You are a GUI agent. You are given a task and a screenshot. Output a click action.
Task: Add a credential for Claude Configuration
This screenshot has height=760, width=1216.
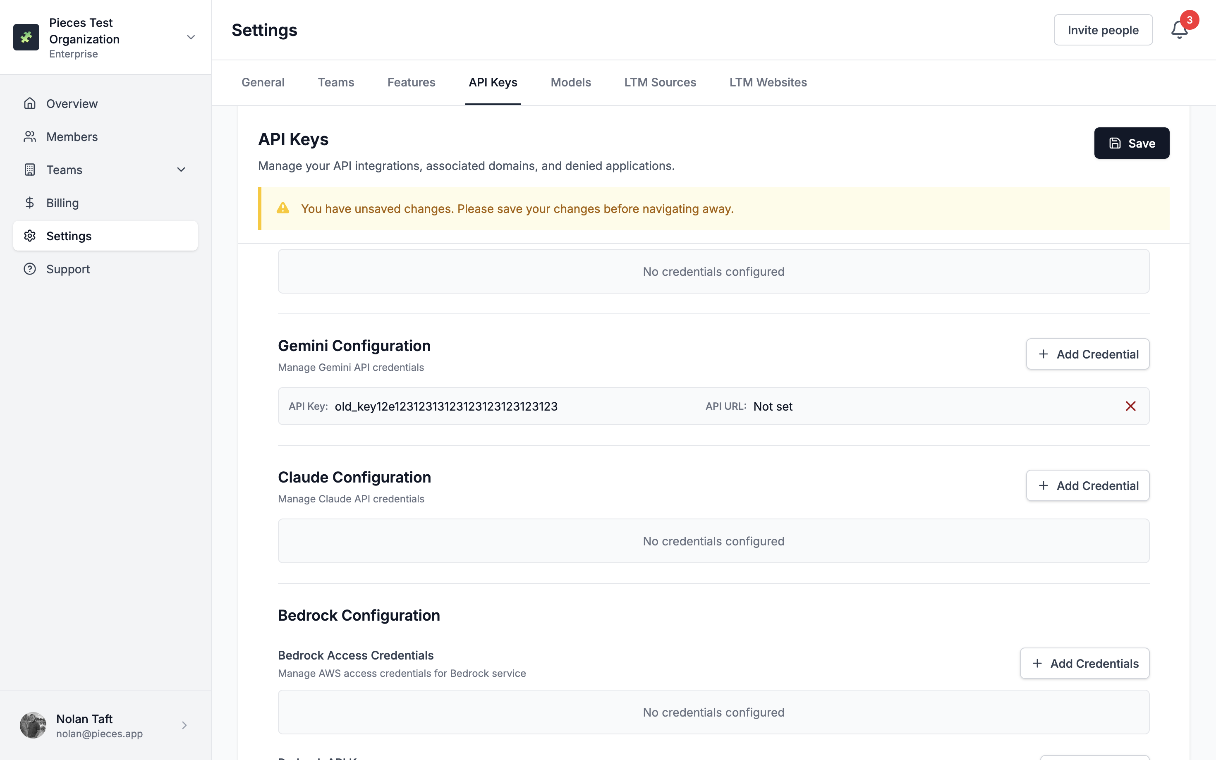pos(1087,485)
